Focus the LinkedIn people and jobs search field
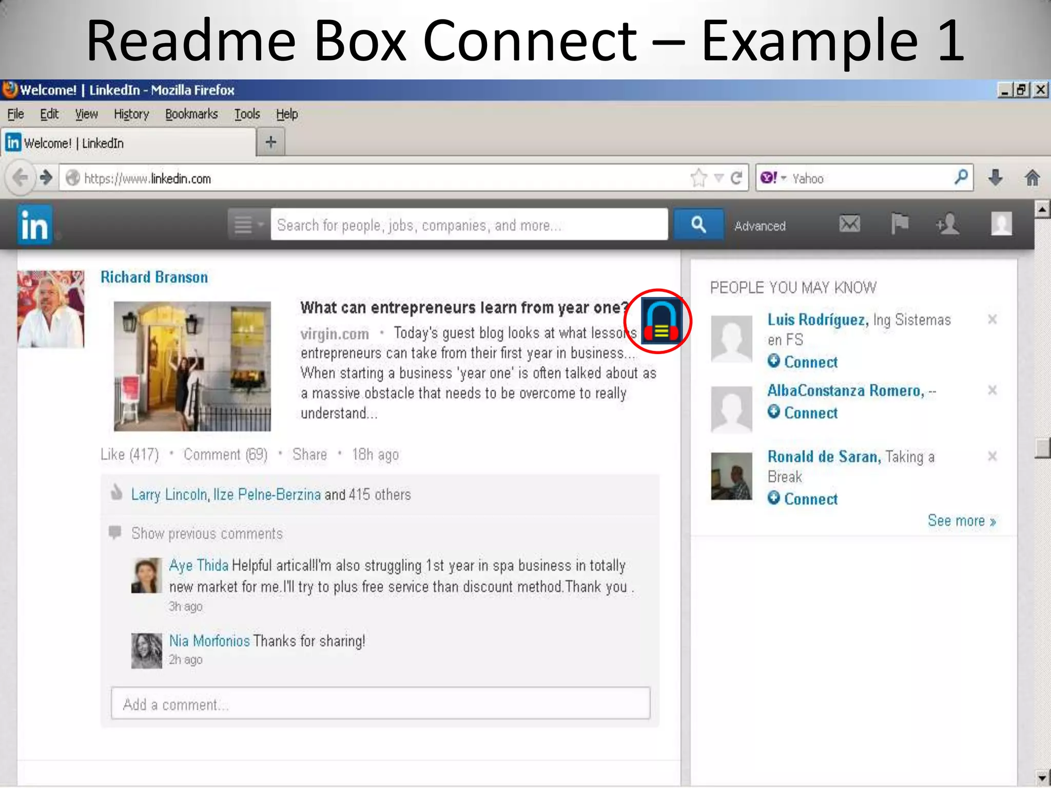The image size is (1051, 788). coord(469,225)
